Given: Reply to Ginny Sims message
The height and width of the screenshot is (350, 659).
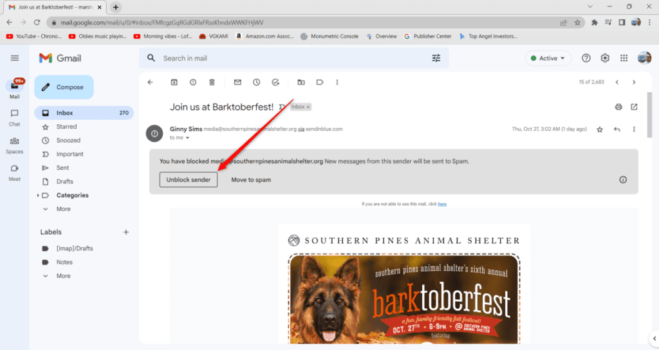Looking at the screenshot, I should (617, 129).
